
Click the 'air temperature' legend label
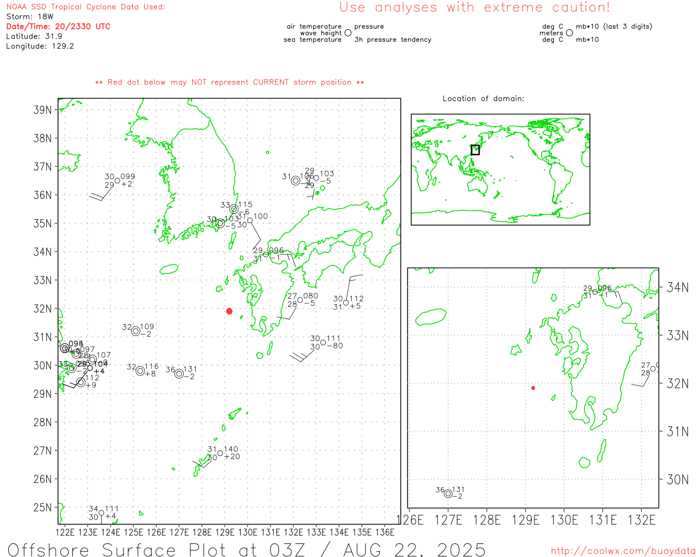coord(314,27)
